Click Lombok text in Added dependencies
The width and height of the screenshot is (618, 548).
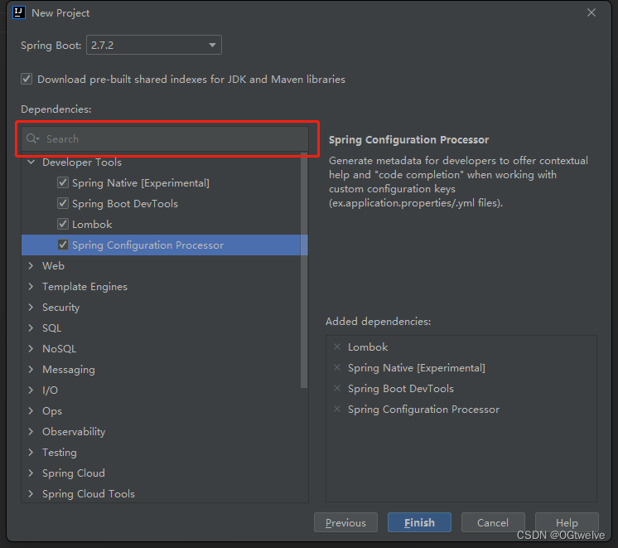368,347
